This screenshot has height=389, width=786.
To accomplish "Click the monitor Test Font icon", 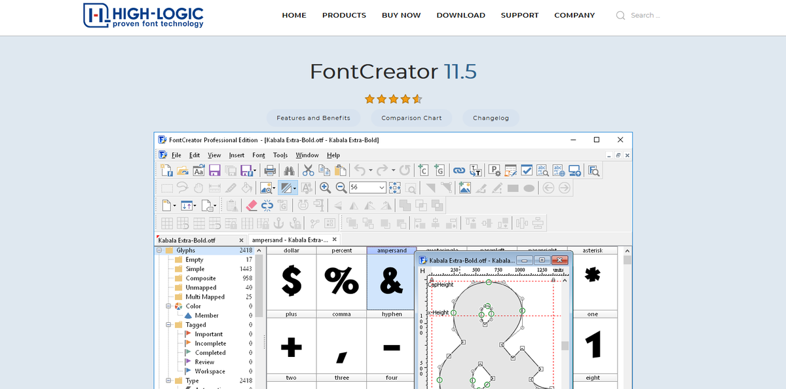I will 574,170.
